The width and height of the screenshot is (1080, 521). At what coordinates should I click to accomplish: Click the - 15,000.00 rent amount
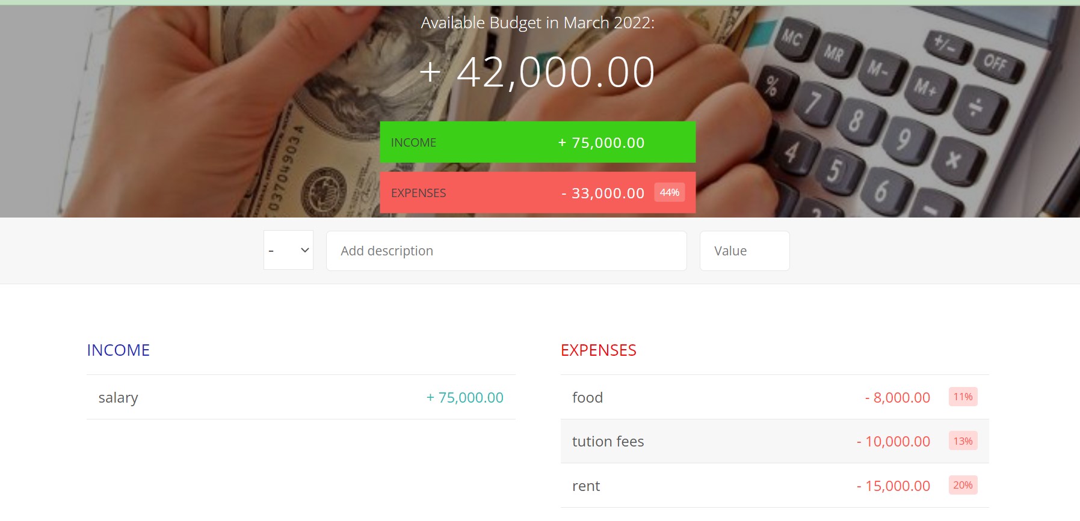click(x=893, y=486)
